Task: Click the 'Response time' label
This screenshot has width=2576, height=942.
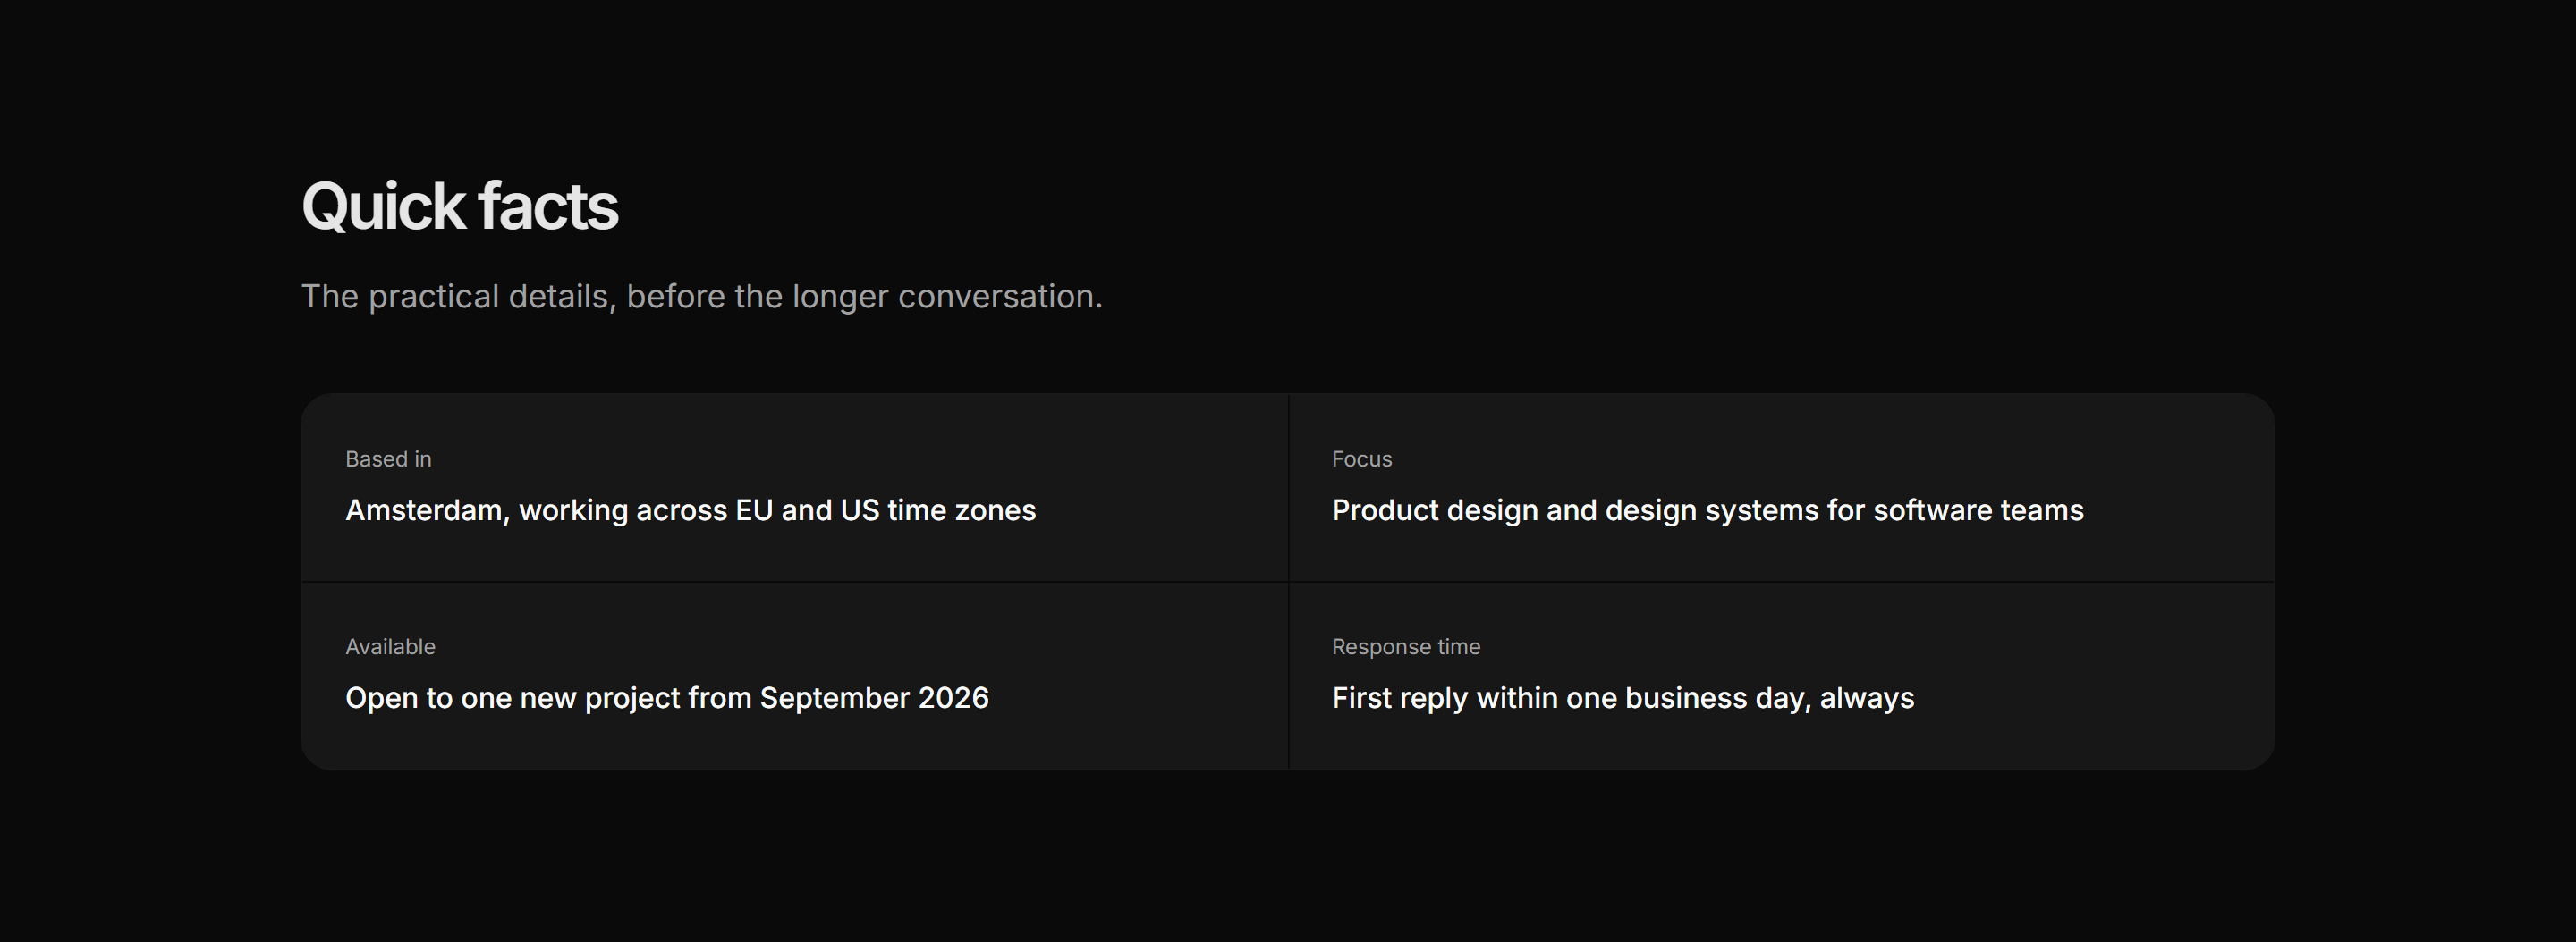Action: [x=1406, y=646]
